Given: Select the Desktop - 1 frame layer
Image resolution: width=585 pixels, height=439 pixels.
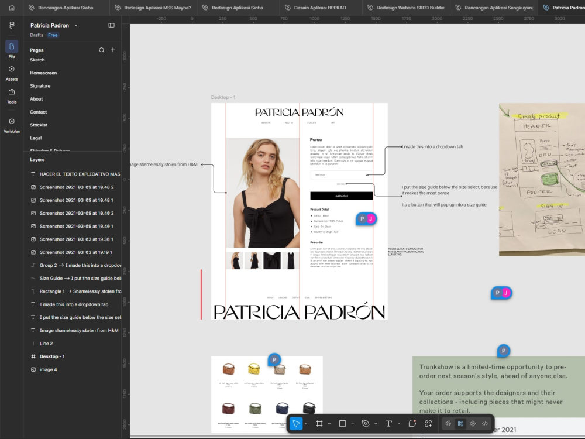Looking at the screenshot, I should click(x=73, y=356).
